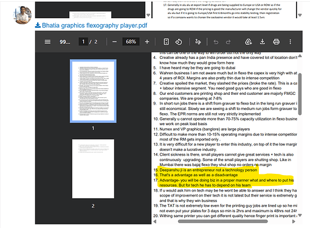The height and width of the screenshot is (228, 310).
Task: Zoom in with the plus button
Action: pos(147,42)
